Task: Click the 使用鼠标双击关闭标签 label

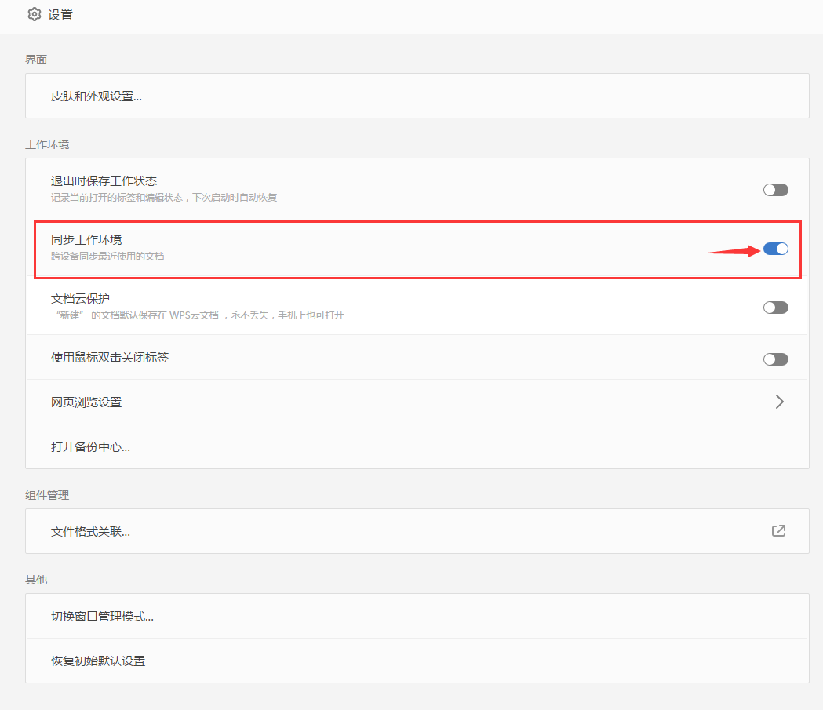Action: click(110, 358)
